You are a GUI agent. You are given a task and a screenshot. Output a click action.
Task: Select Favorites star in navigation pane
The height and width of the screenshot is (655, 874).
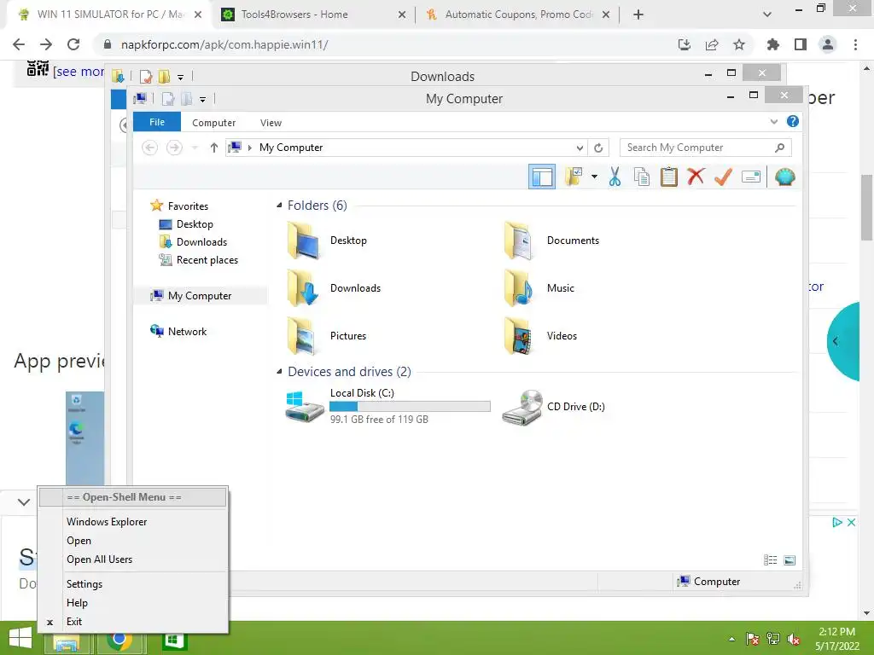coord(179,206)
